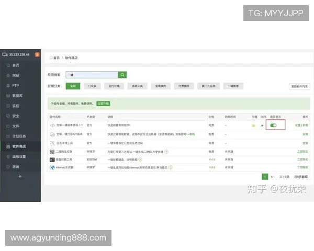This screenshot has width=314, height=251.
Task: Open 文件 in the sidebar
Action: 16,126
